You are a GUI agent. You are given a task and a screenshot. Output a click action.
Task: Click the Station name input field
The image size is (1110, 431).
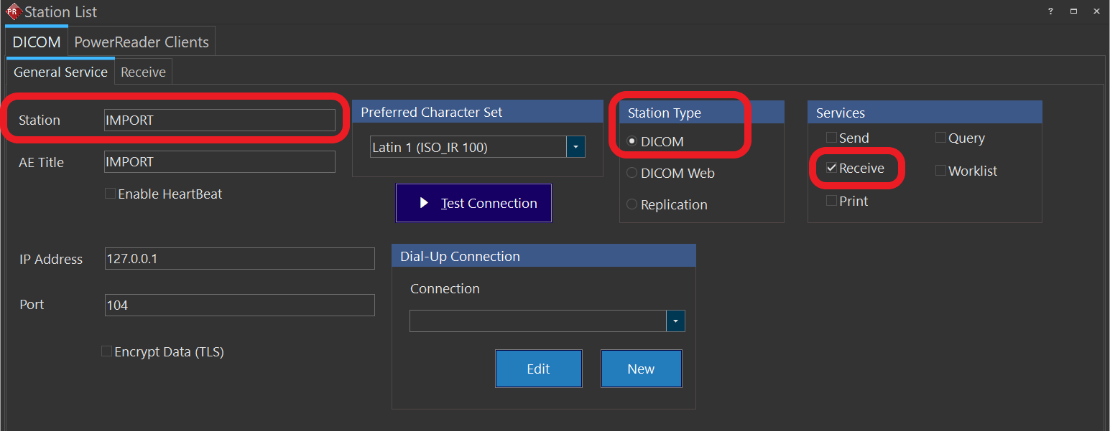click(x=219, y=120)
